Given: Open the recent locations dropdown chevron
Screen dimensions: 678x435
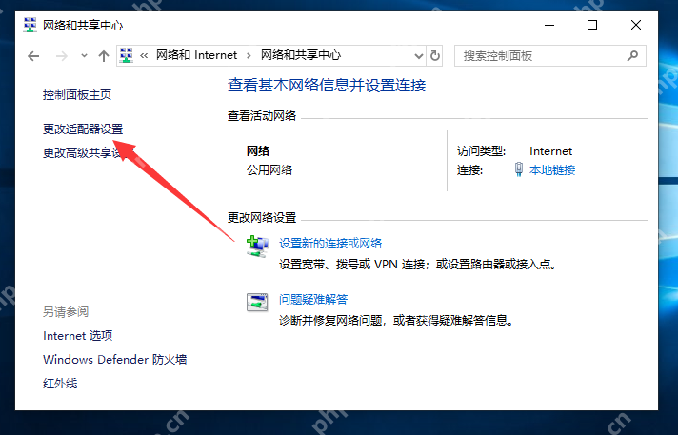Looking at the screenshot, I should pyautogui.click(x=84, y=56).
